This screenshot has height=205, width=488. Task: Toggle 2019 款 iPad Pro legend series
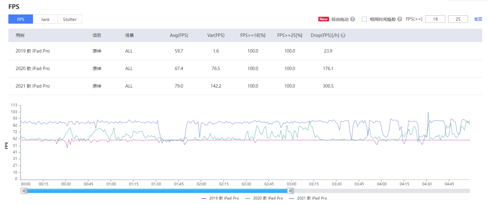click(221, 198)
